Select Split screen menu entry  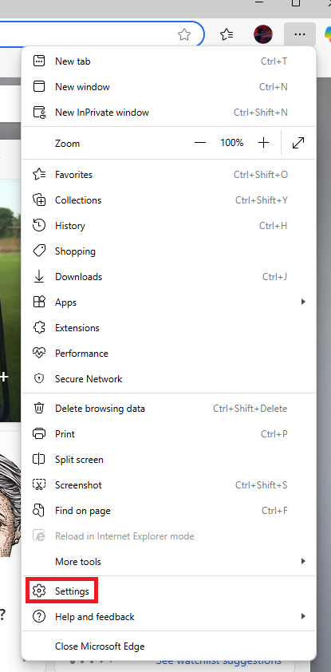point(169,460)
